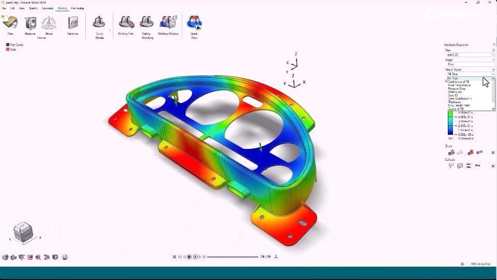Switch to the Sketch tab
Screen dimensions: 497x280
click(33, 8)
